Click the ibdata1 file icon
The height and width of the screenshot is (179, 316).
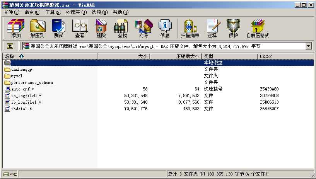[7, 109]
